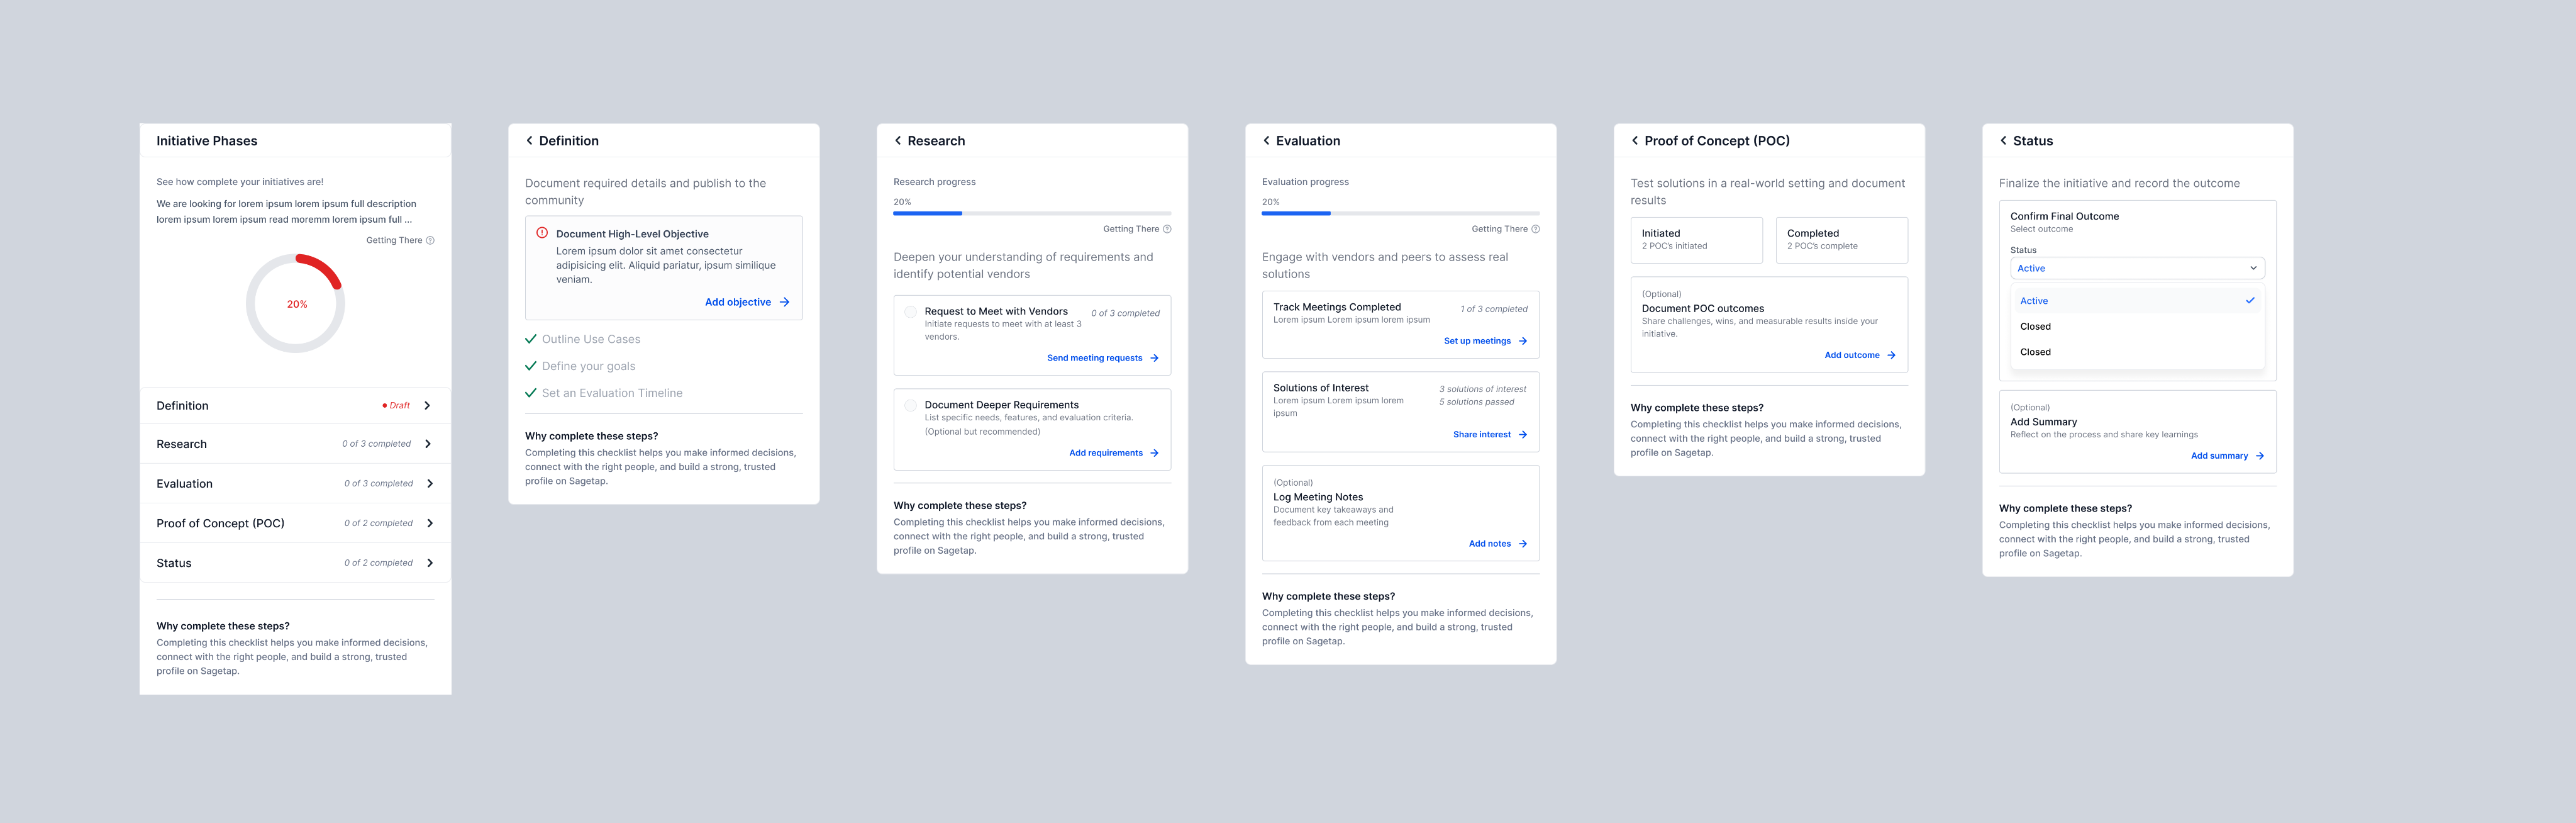Open the Status dropdown showing Active
Screen dimensions: 2576x823
[x=2137, y=268]
